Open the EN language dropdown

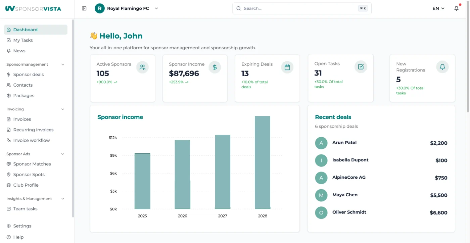438,8
